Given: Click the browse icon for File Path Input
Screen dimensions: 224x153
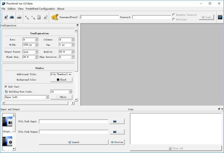Looking at the screenshot, I should point(117,121).
